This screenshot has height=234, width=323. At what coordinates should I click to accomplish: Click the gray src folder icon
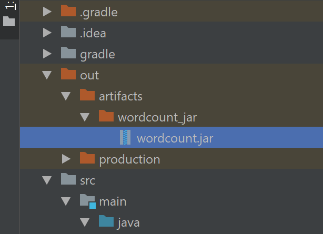pyautogui.click(x=68, y=179)
